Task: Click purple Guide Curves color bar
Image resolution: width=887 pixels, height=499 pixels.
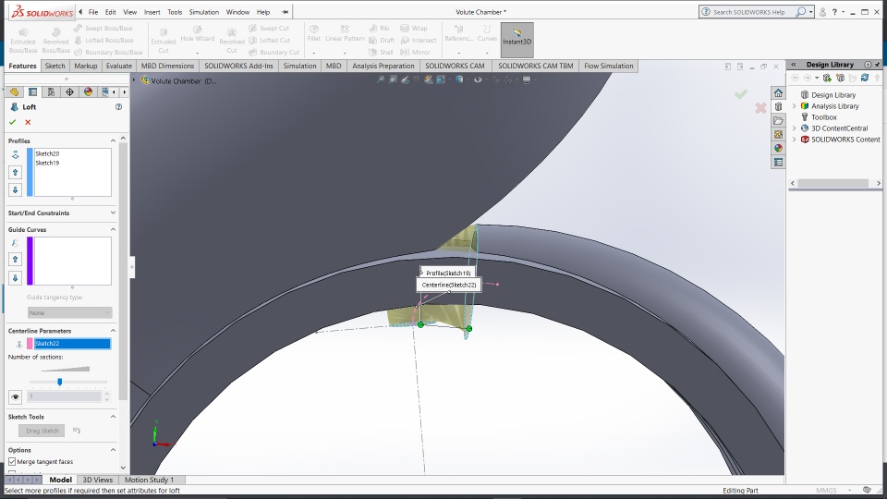Action: click(30, 261)
